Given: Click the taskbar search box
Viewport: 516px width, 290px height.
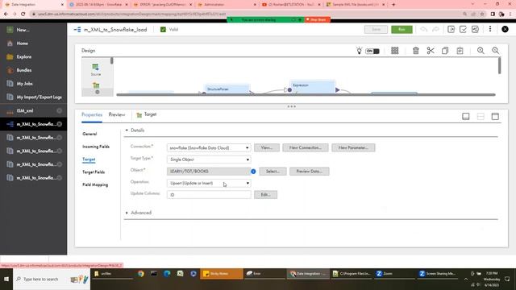Looking at the screenshot, I should coord(52,280).
